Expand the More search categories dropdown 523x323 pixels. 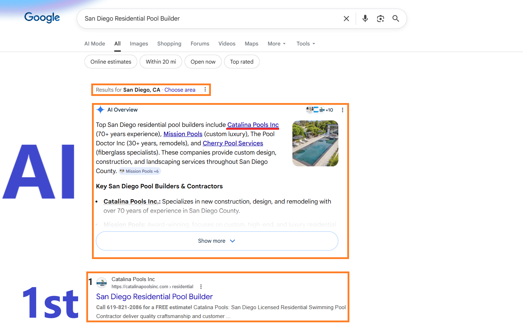276,44
